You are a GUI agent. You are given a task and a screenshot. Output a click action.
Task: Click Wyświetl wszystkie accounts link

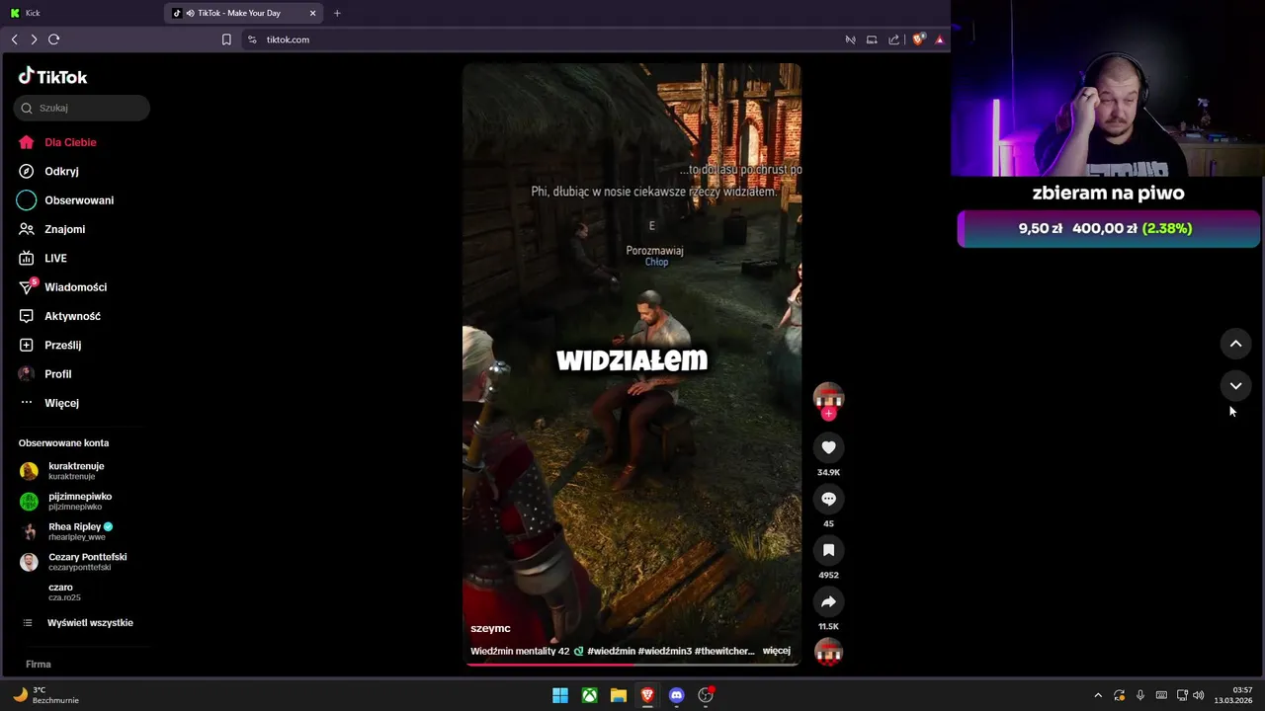(x=90, y=623)
